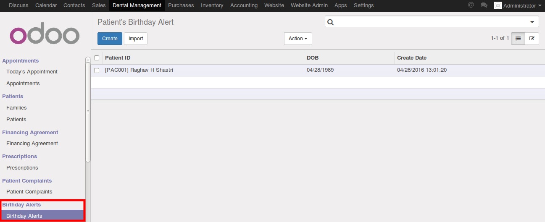This screenshot has height=222, width=545.
Task: Open the conversations chat bubble icon
Action: (484, 5)
